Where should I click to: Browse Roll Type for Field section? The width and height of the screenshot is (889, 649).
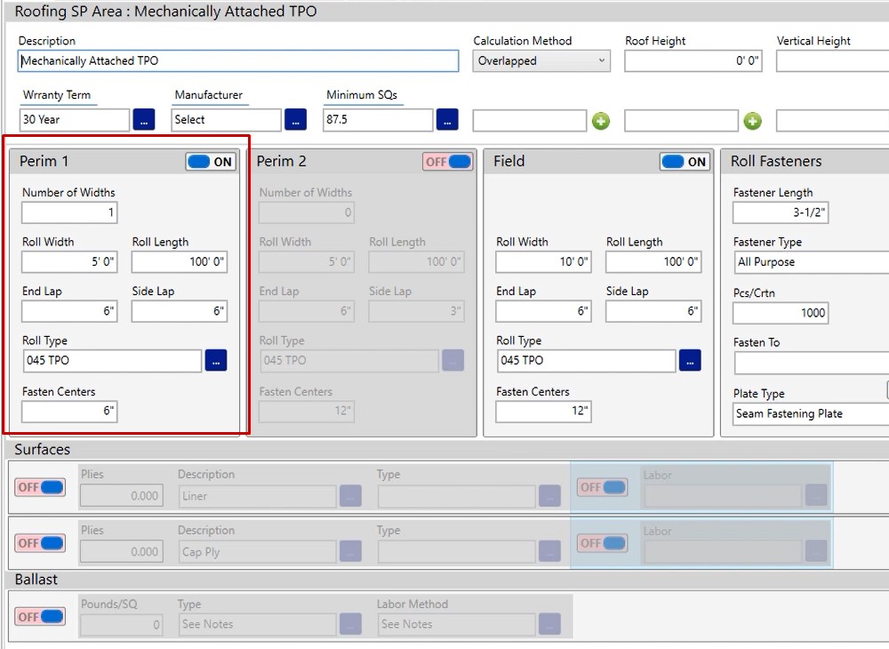click(690, 360)
